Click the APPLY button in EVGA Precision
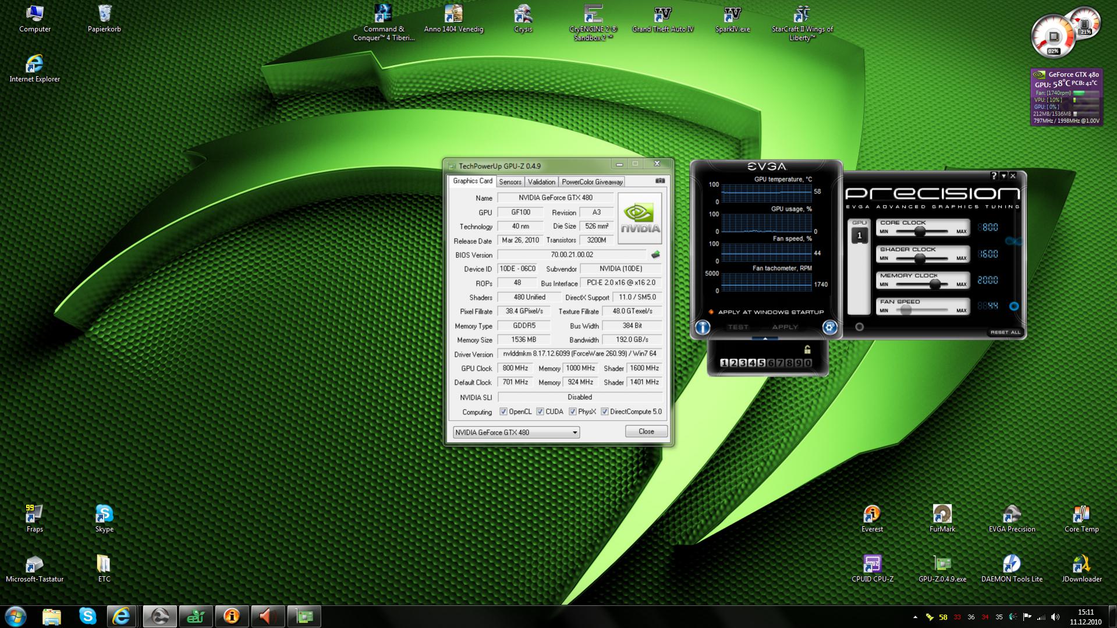1117x628 pixels. pos(785,327)
